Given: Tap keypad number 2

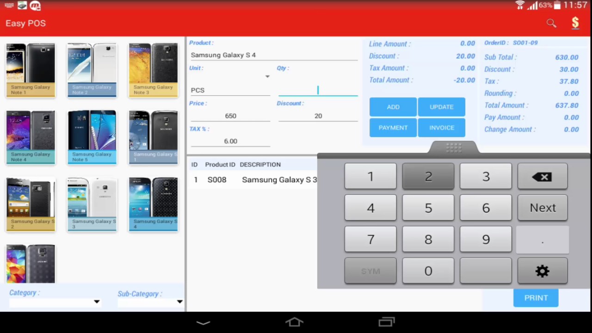Looking at the screenshot, I should pos(428,176).
